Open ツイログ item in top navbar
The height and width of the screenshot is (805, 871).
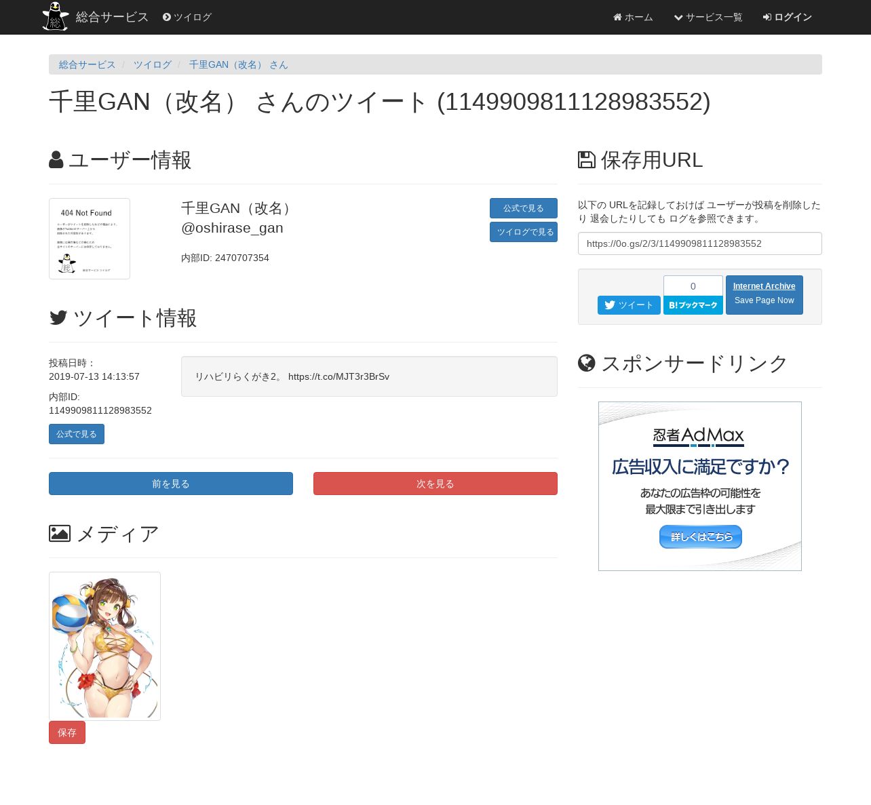187,17
